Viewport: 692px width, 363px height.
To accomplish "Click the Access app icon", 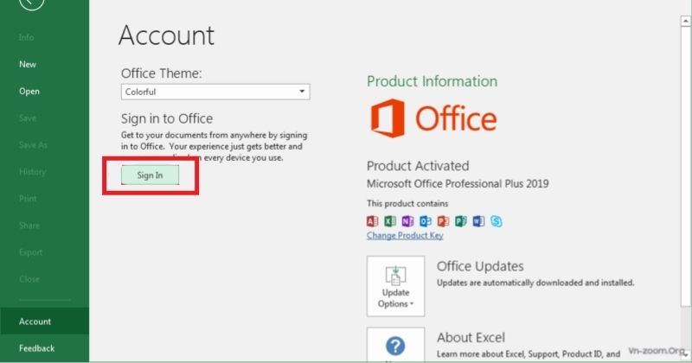I will pyautogui.click(x=373, y=221).
